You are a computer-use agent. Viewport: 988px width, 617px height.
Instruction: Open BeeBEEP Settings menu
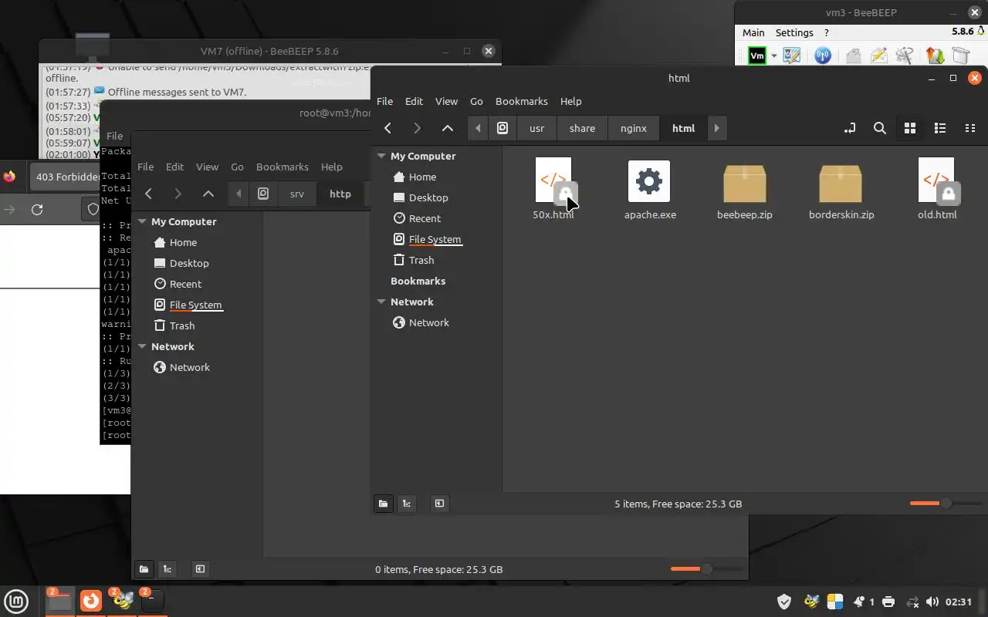(x=794, y=32)
